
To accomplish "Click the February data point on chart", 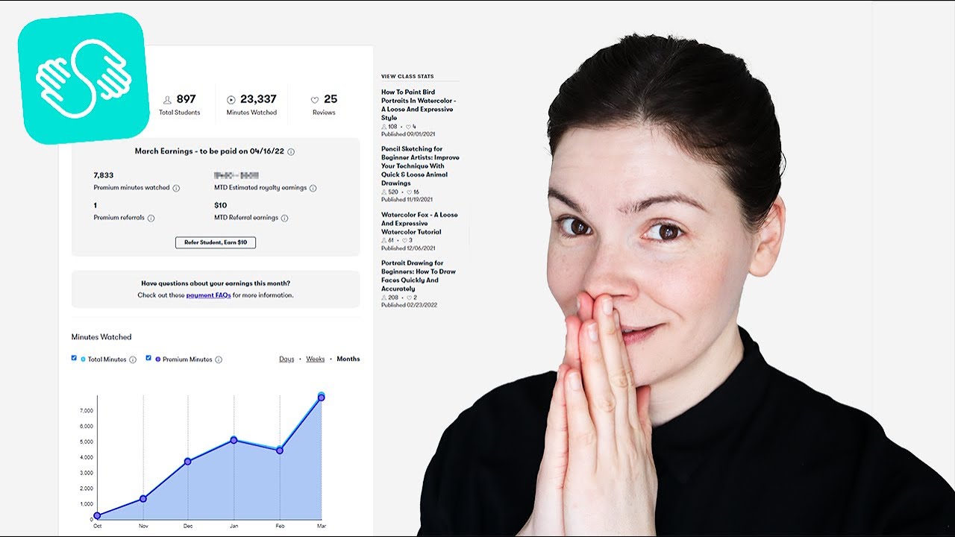I will pyautogui.click(x=279, y=450).
